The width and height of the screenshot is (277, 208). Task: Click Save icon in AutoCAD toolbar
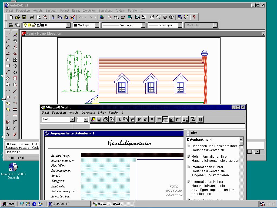pyautogui.click(x=24, y=17)
